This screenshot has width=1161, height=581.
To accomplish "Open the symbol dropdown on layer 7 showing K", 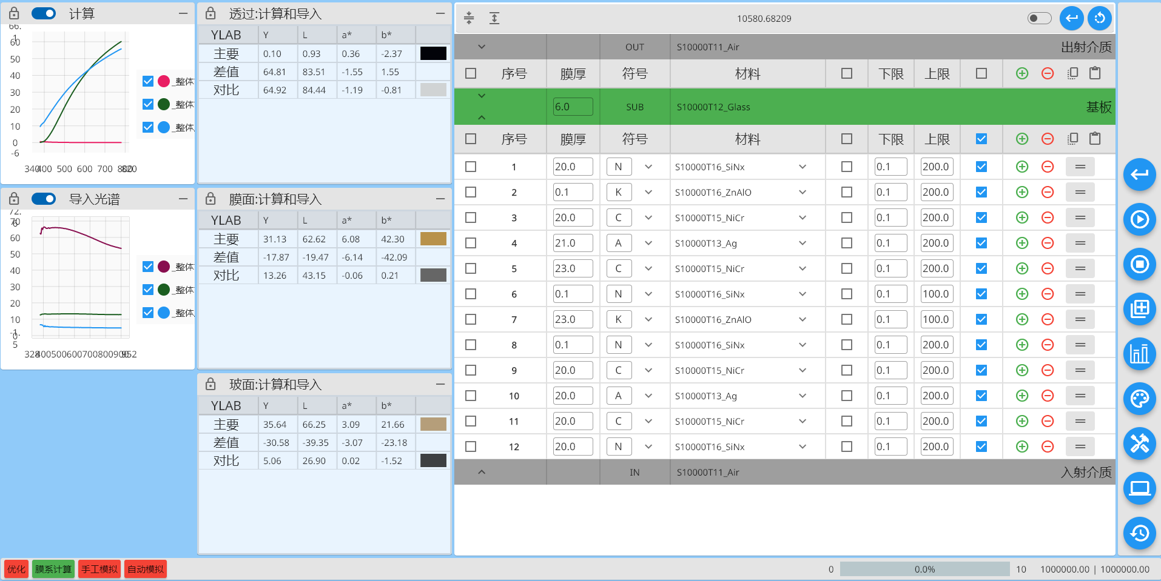I will pyautogui.click(x=648, y=319).
